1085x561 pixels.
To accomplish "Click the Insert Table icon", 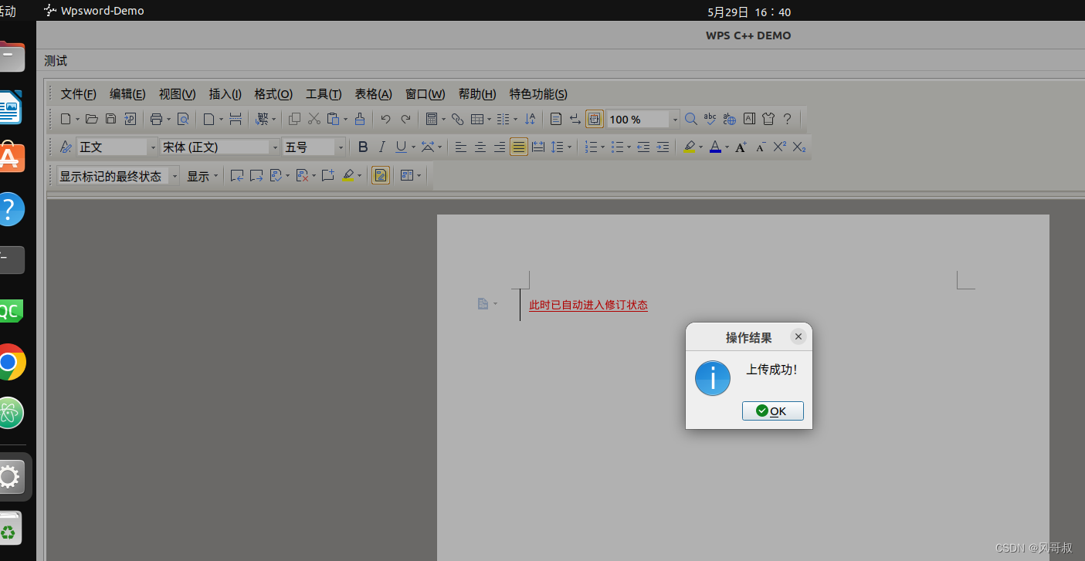I will point(477,119).
